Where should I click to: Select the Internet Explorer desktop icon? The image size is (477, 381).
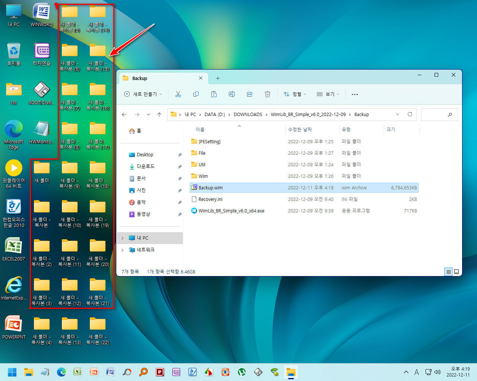click(x=14, y=288)
